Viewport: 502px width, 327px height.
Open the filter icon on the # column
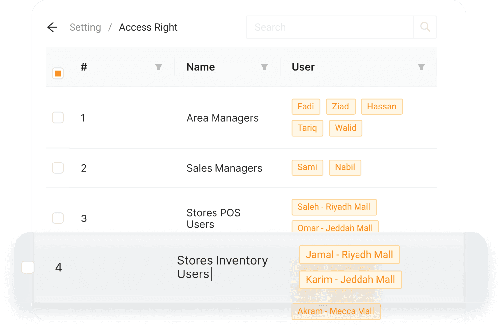(159, 67)
